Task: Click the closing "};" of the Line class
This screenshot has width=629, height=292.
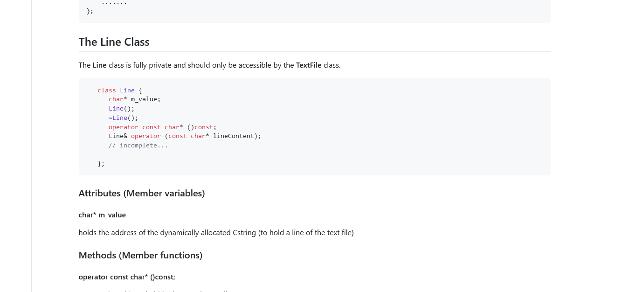Action: tap(101, 163)
